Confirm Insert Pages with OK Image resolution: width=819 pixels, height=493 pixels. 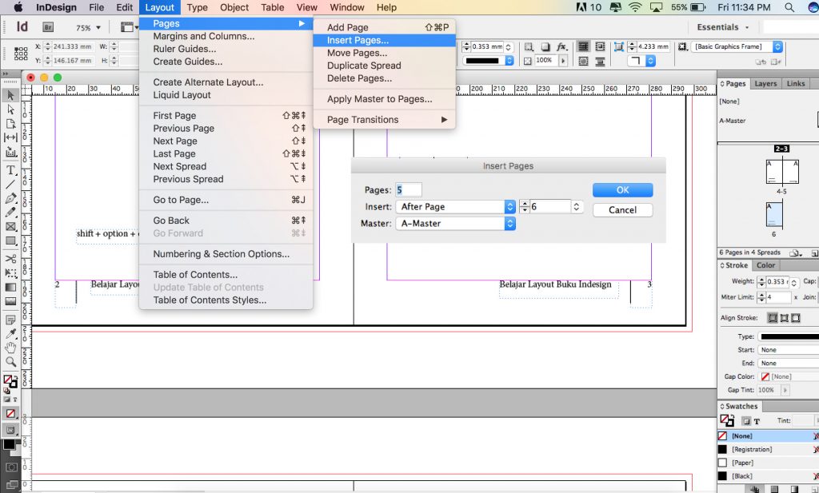click(622, 190)
